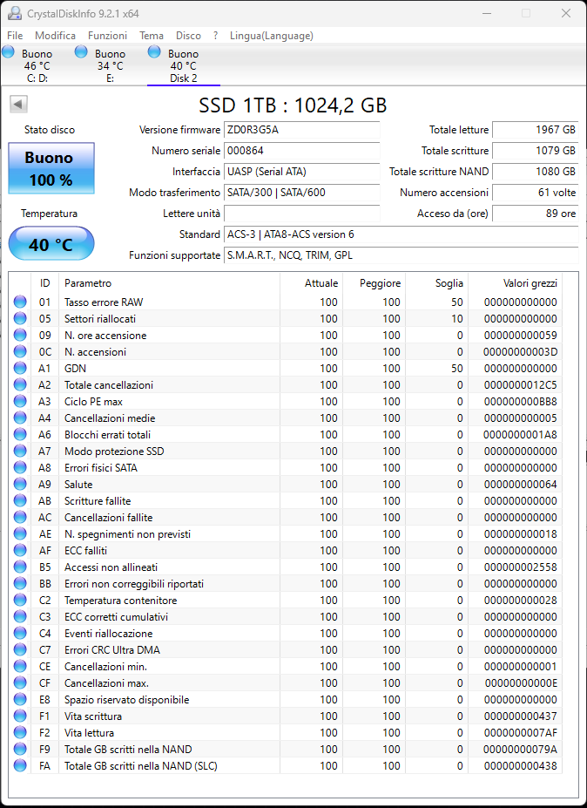Click status icon of Blocchi errati totali row
The height and width of the screenshot is (808, 587).
20,434
